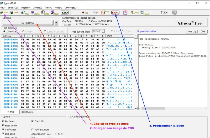Select address row 0000-0150

click(x=11, y=107)
